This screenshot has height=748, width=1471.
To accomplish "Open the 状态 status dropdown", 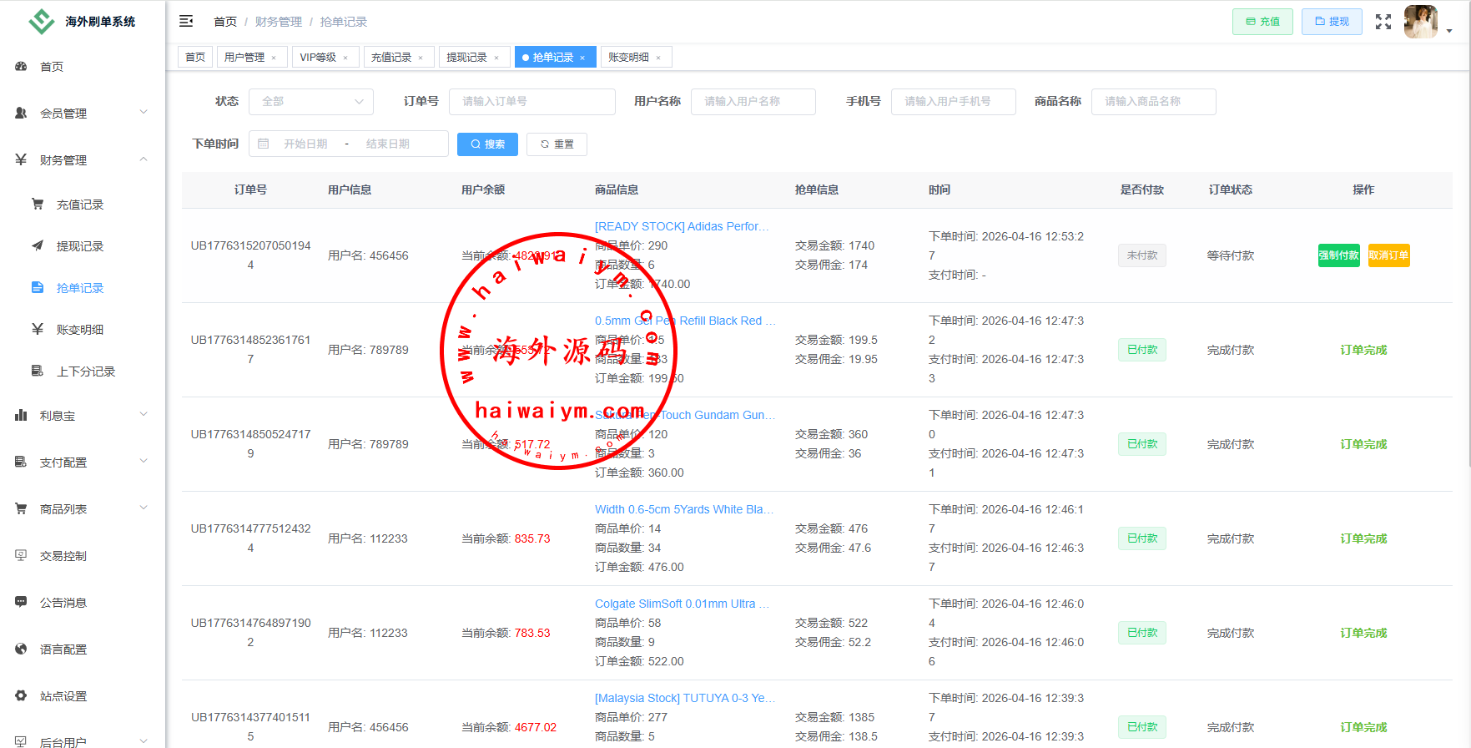I will (311, 102).
